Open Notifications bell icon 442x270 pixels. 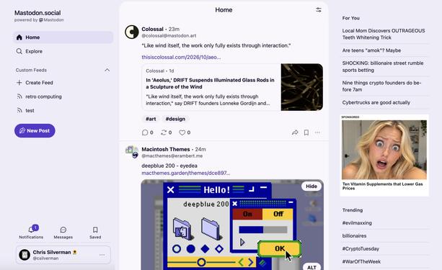pyautogui.click(x=31, y=230)
